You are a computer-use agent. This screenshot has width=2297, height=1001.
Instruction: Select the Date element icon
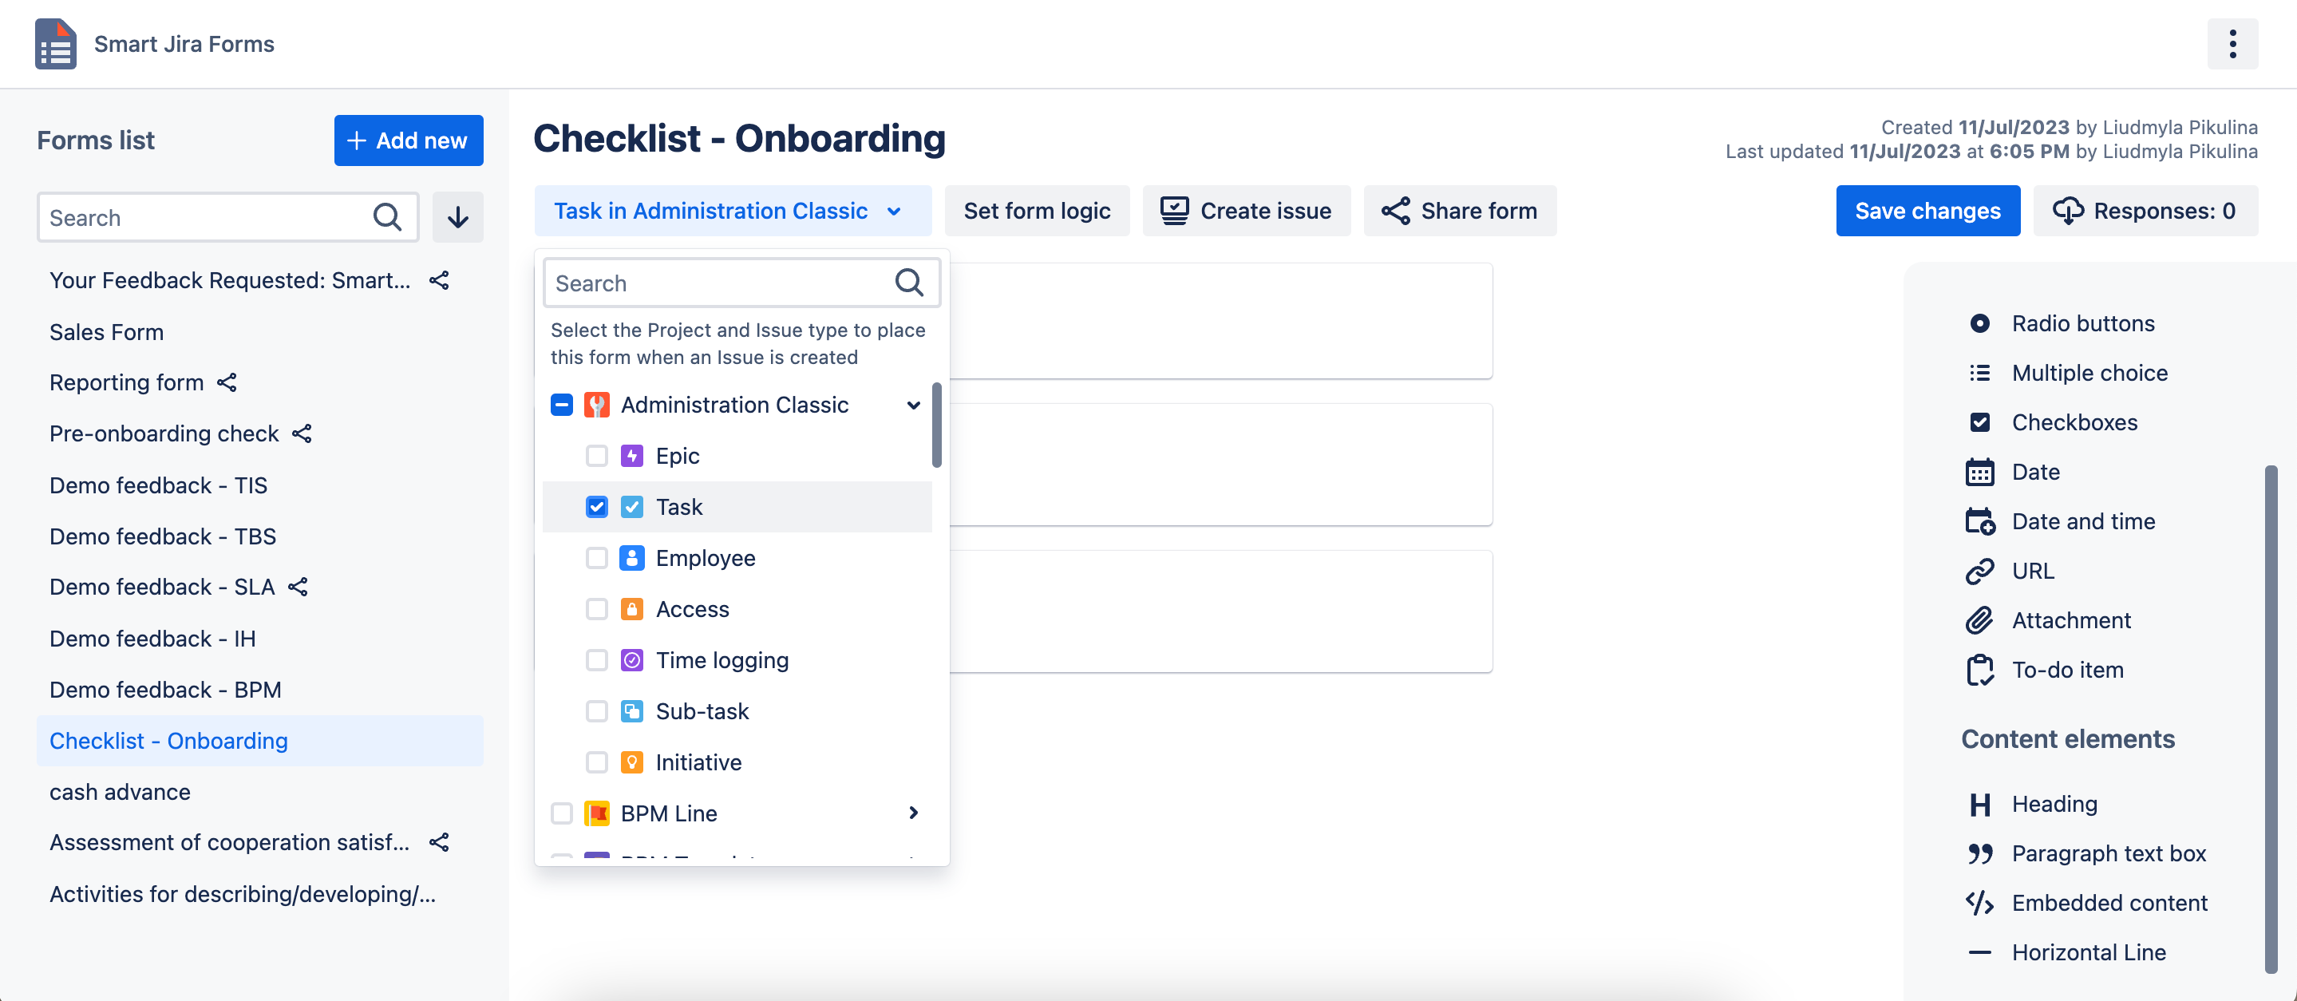point(1981,472)
